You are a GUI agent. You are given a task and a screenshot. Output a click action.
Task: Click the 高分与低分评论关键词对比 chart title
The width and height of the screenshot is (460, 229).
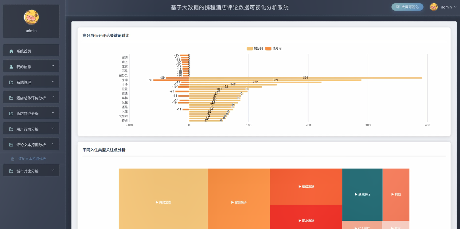pyautogui.click(x=106, y=35)
